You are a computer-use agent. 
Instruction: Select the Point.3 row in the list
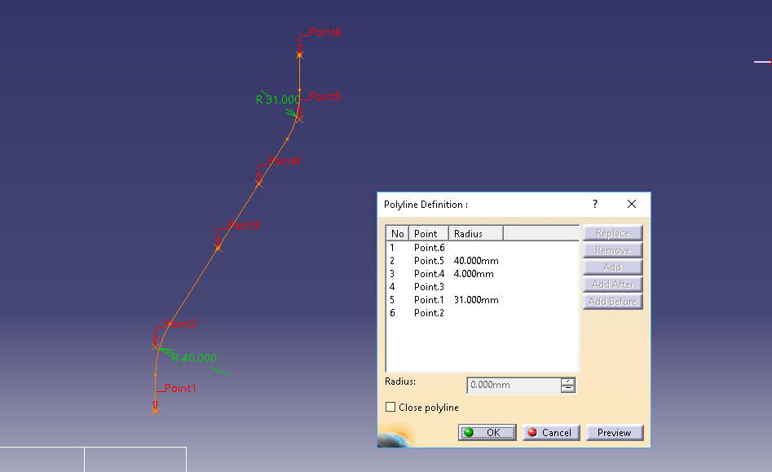pos(482,287)
